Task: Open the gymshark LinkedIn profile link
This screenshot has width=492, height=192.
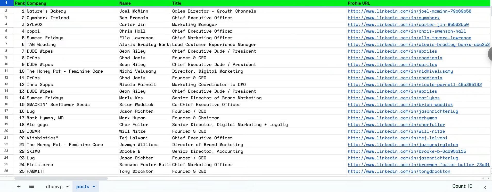Action: click(393, 18)
